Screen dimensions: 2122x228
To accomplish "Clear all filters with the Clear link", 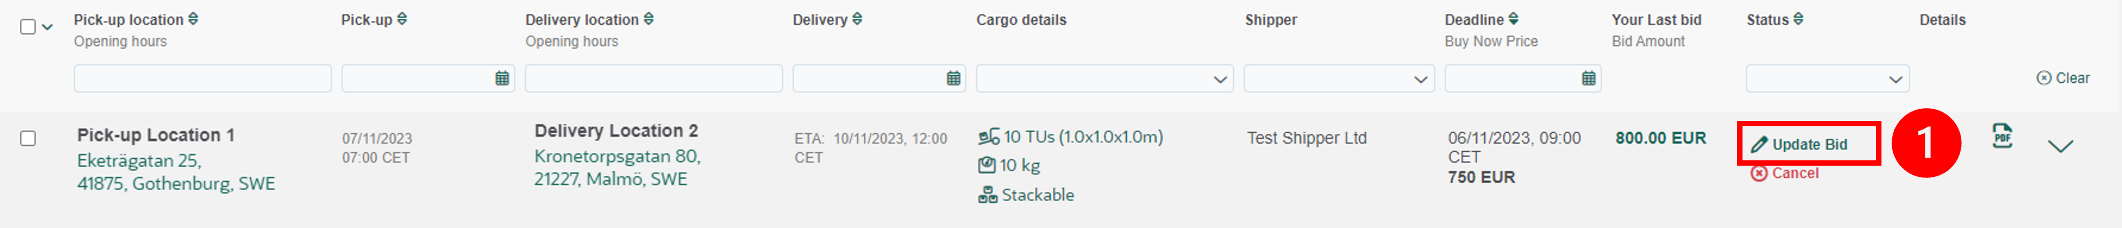I will 2063,78.
